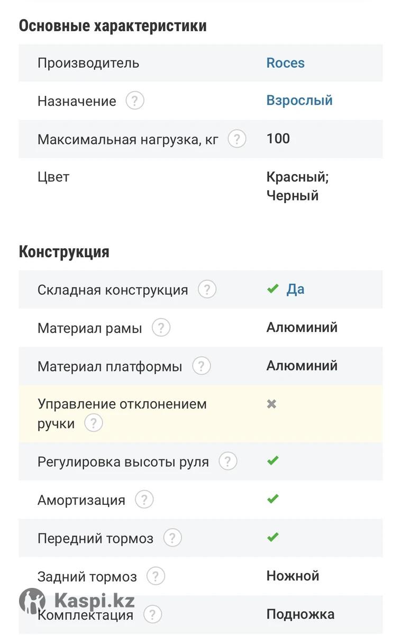Click grey cross for Управление отклонением ручки

[x=272, y=404]
